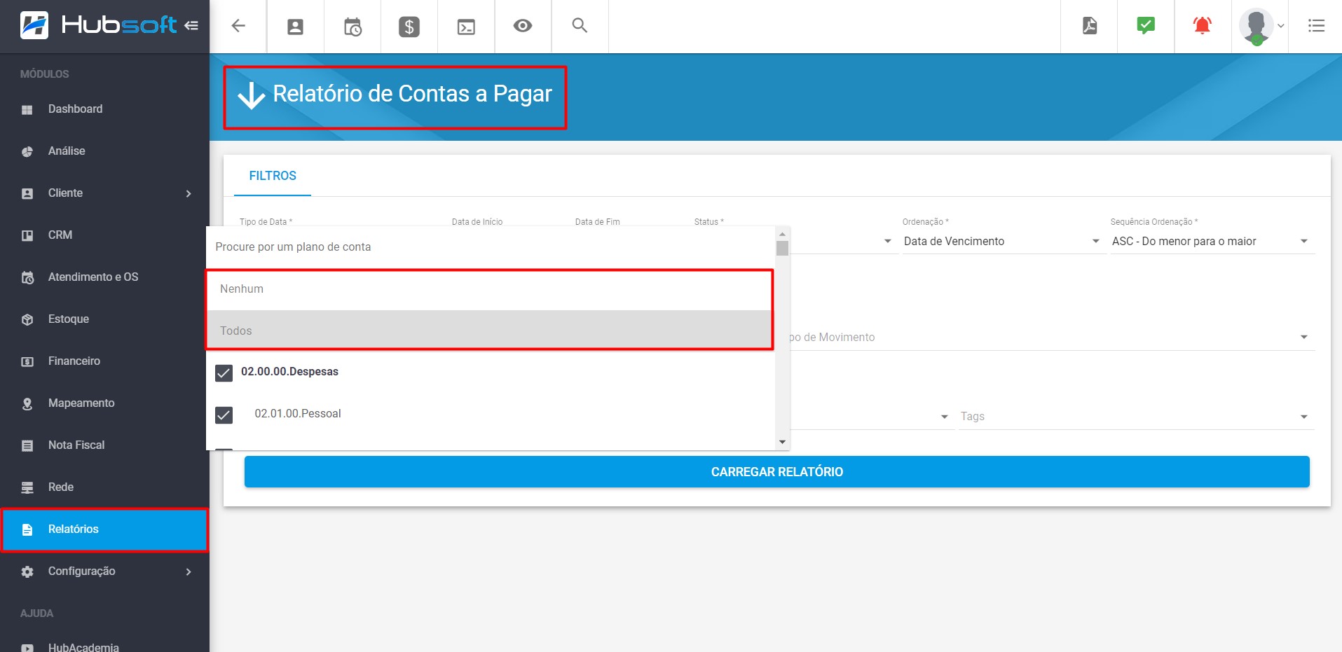Open the dropdown left of Tags
The height and width of the screenshot is (652, 1342).
tap(944, 417)
